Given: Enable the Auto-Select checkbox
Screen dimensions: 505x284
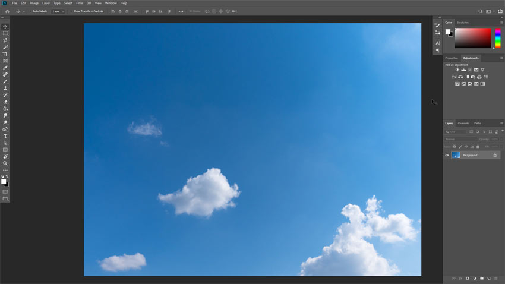Looking at the screenshot, I should [30, 11].
